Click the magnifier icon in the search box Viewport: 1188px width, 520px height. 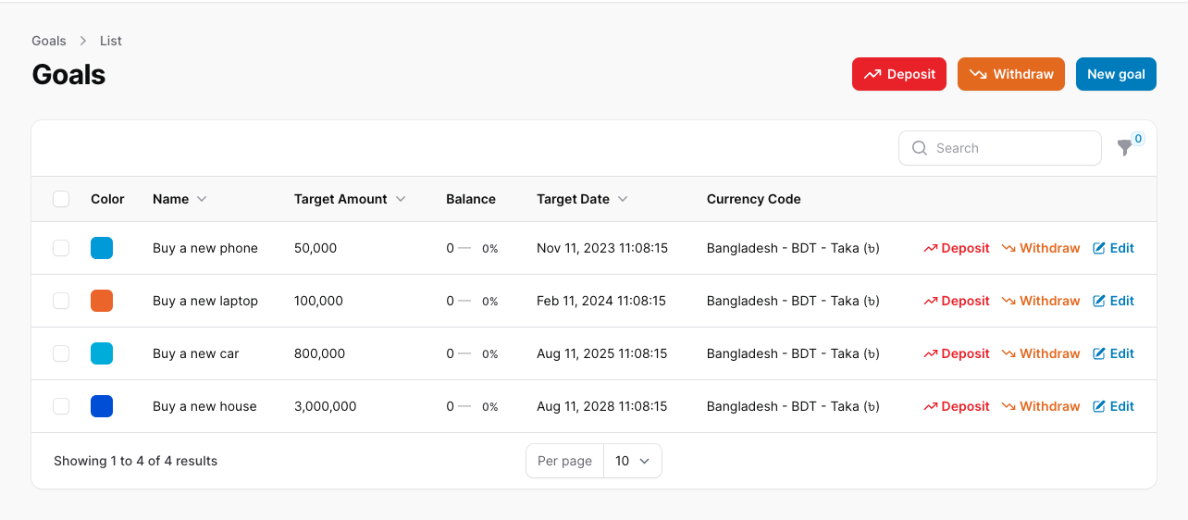tap(920, 148)
